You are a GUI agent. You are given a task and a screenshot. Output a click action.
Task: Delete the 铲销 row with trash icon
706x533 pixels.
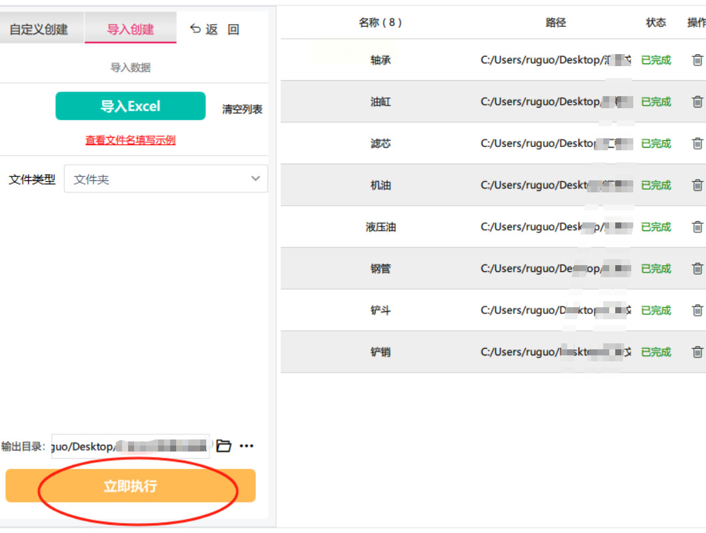tap(697, 352)
